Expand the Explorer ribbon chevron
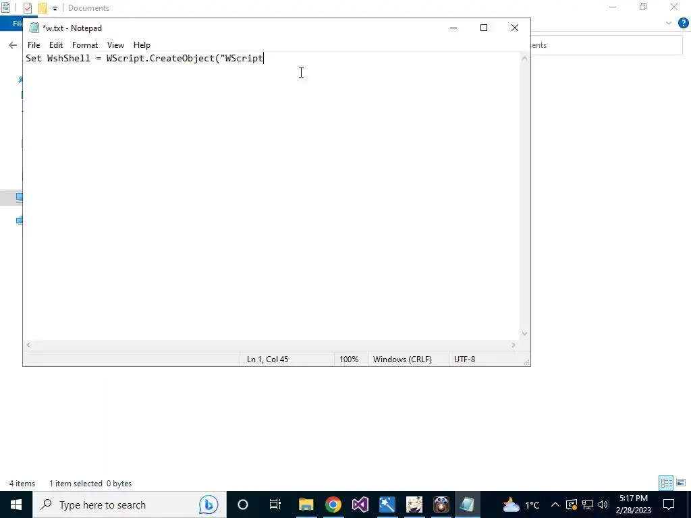This screenshot has height=518, width=691. point(669,23)
